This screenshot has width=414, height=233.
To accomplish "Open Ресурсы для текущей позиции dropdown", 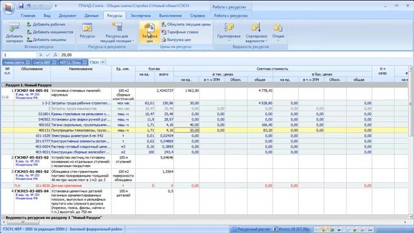I will tap(116, 33).
